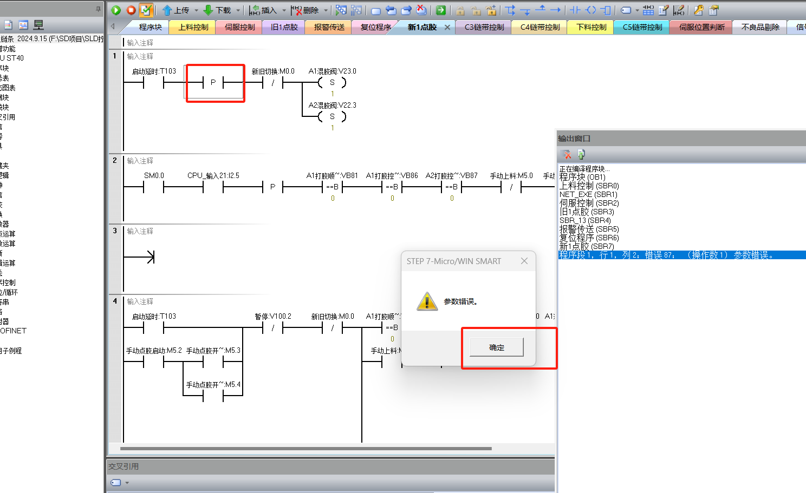Toggle the symbol information table icon
The height and width of the screenshot is (493, 806).
click(x=648, y=10)
